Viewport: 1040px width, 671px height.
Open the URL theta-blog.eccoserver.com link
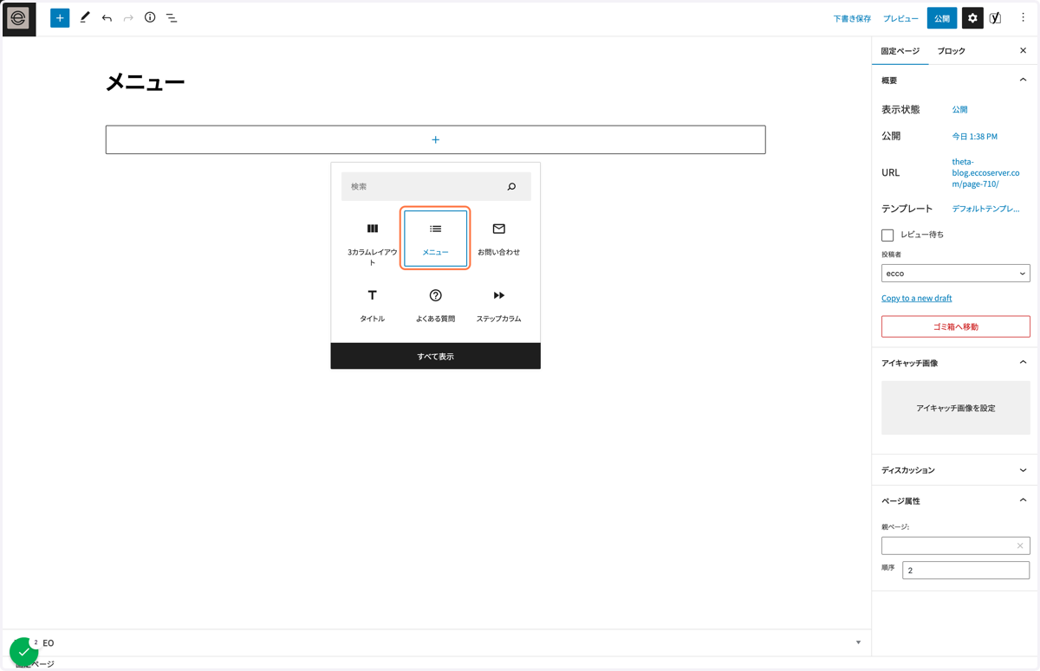985,172
